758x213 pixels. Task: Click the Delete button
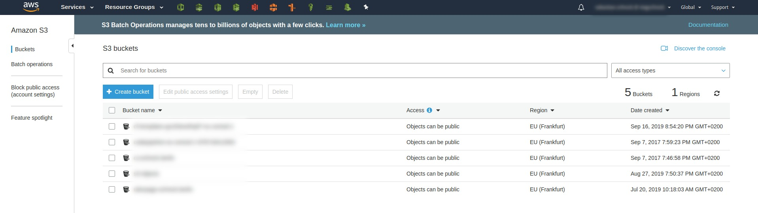(x=280, y=92)
